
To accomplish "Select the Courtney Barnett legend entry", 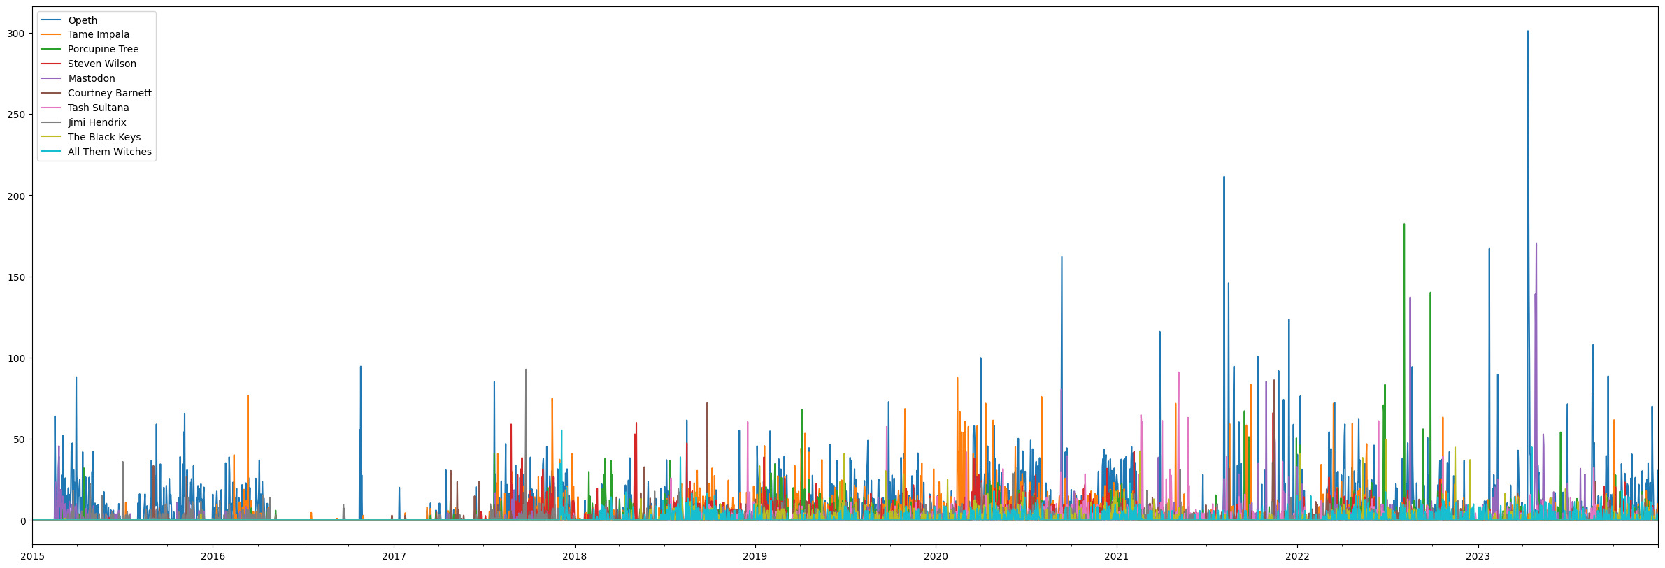I will click(109, 93).
